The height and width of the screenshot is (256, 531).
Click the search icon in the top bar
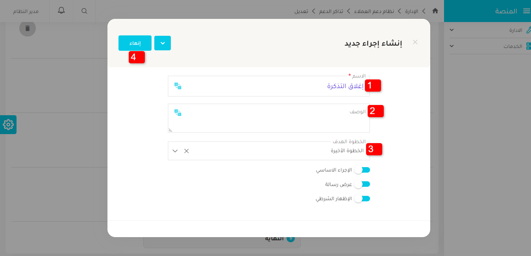(x=84, y=11)
